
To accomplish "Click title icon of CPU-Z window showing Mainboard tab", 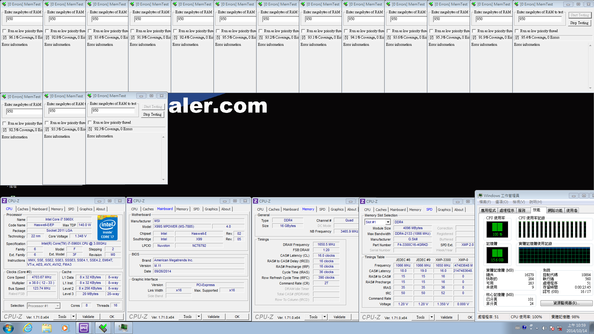I will (130, 201).
